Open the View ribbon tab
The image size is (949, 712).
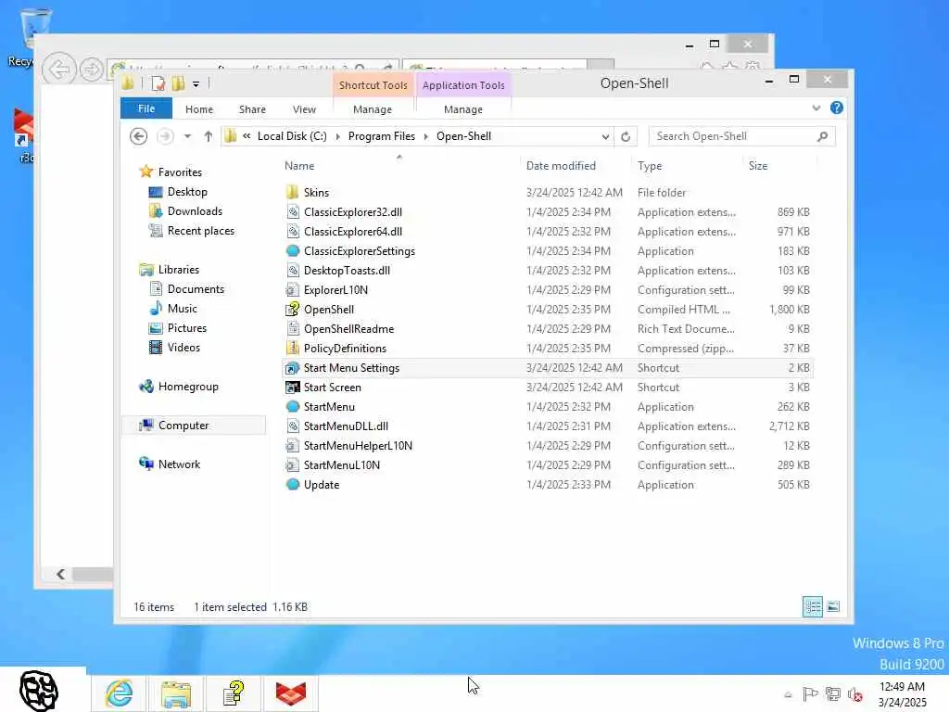pyautogui.click(x=304, y=109)
